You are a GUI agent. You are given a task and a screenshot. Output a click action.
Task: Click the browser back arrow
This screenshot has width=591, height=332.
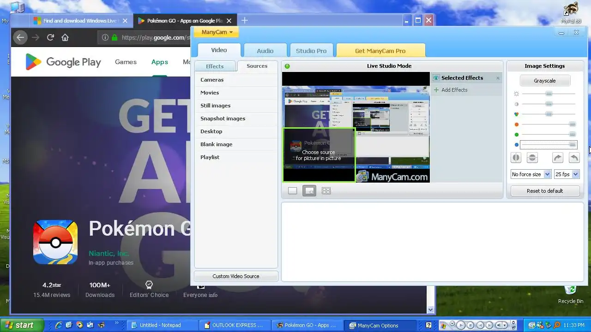pyautogui.click(x=20, y=37)
